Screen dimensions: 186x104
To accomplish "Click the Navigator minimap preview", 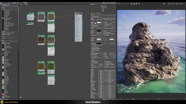I will pyautogui.click(x=103, y=8).
